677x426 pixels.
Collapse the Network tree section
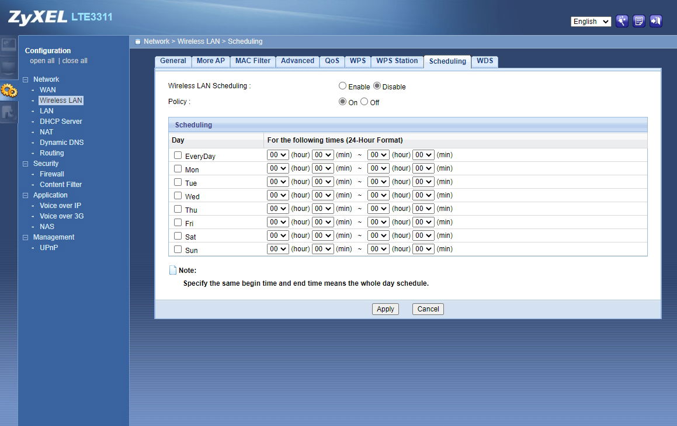pos(25,79)
